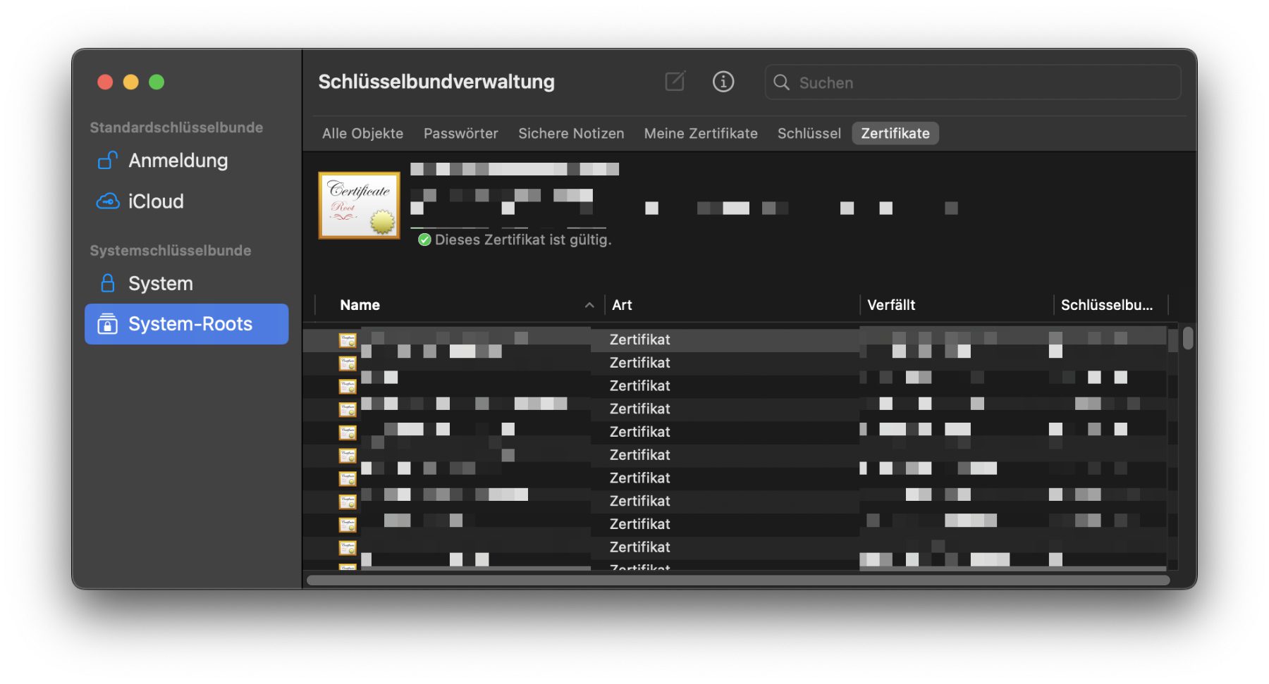
Task: Sort by the Art column header
Action: [622, 305]
